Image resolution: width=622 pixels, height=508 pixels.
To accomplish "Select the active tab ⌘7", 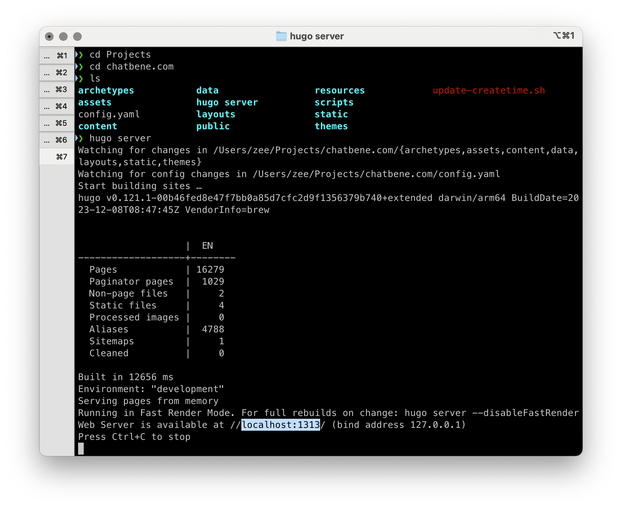I will pos(57,157).
